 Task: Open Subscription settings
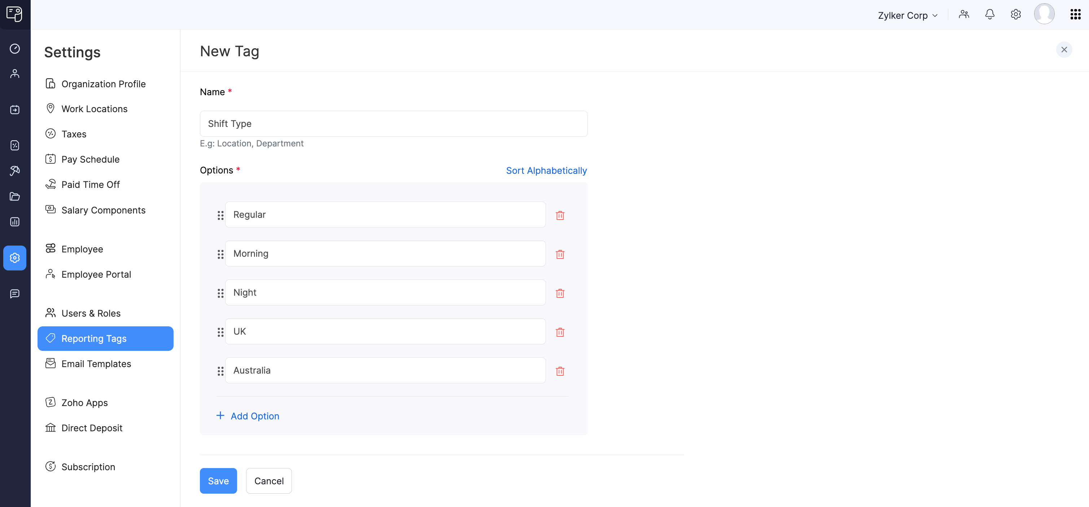[x=106, y=467]
